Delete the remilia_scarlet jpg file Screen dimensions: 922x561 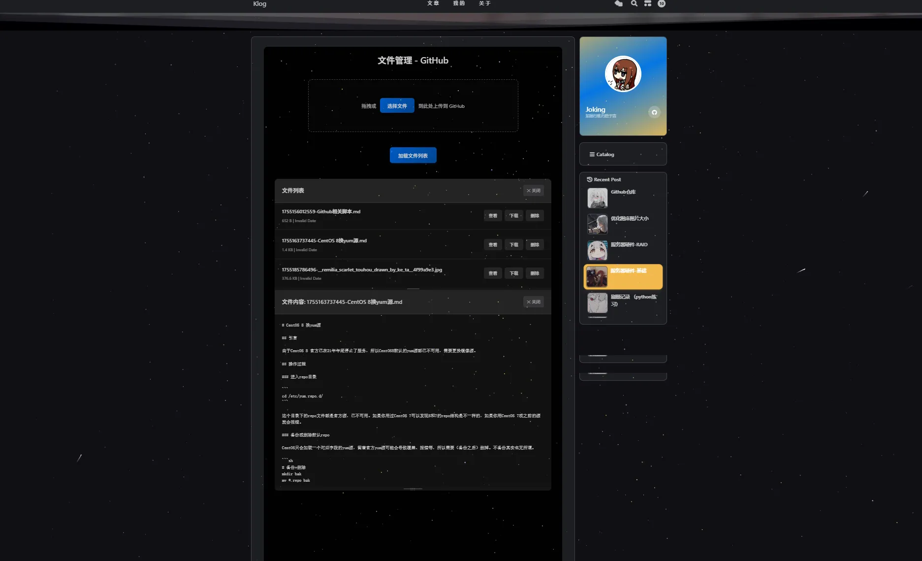click(535, 273)
